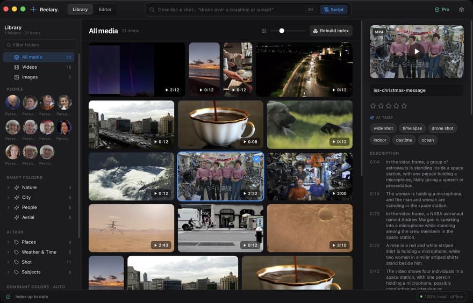Screen dimensions: 473x303
Task: Adjust the thumbnail size slider
Action: (x=288, y=31)
